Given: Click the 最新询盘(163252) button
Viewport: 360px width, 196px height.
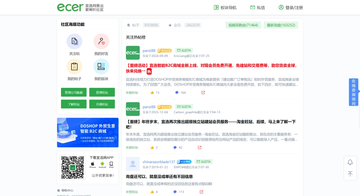Looking at the screenshot, I should pyautogui.click(x=281, y=25).
